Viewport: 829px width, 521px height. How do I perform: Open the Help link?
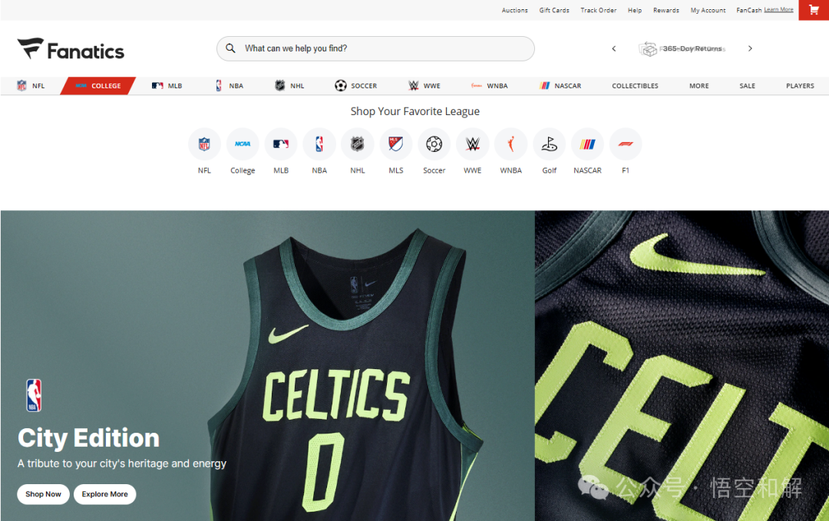pos(635,10)
